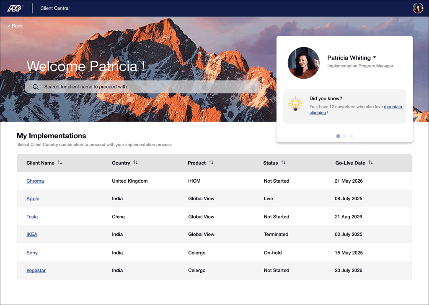429x305 pixels.
Task: Click the Implementation Program Manager subtitle
Action: (360, 66)
